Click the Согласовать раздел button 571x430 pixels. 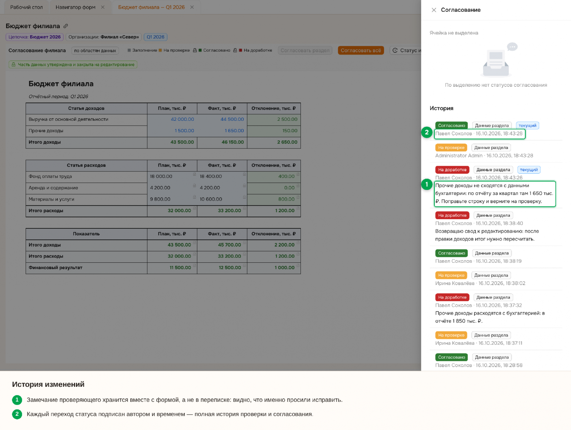click(x=305, y=51)
